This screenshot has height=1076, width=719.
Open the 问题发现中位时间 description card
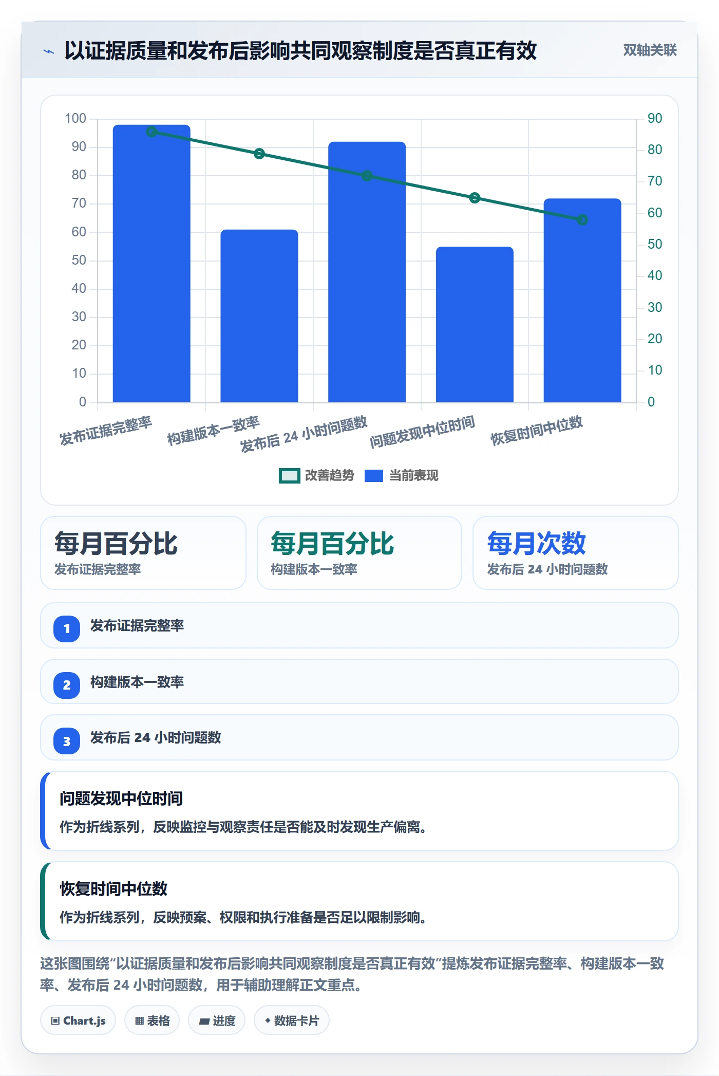coord(359,811)
